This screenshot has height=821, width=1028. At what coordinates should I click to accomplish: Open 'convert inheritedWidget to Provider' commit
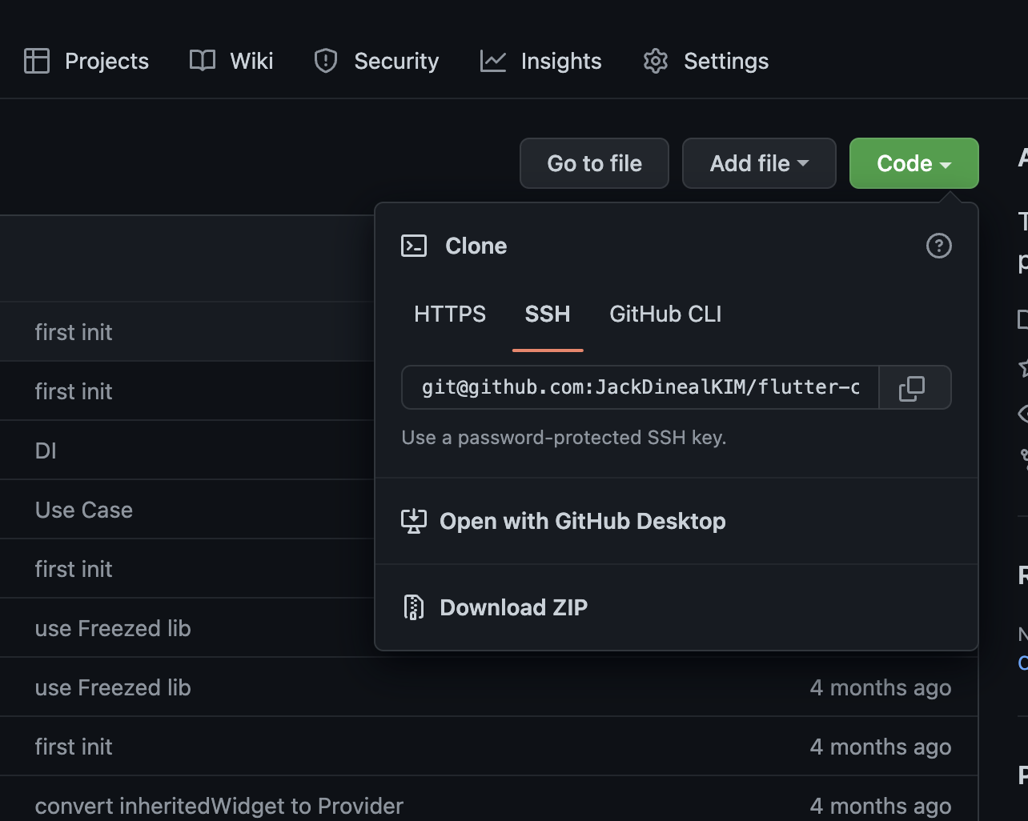219,806
